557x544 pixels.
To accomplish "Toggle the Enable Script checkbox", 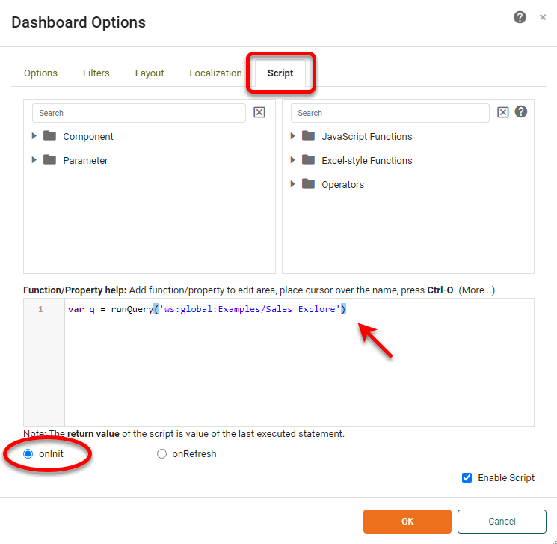I will [x=467, y=478].
